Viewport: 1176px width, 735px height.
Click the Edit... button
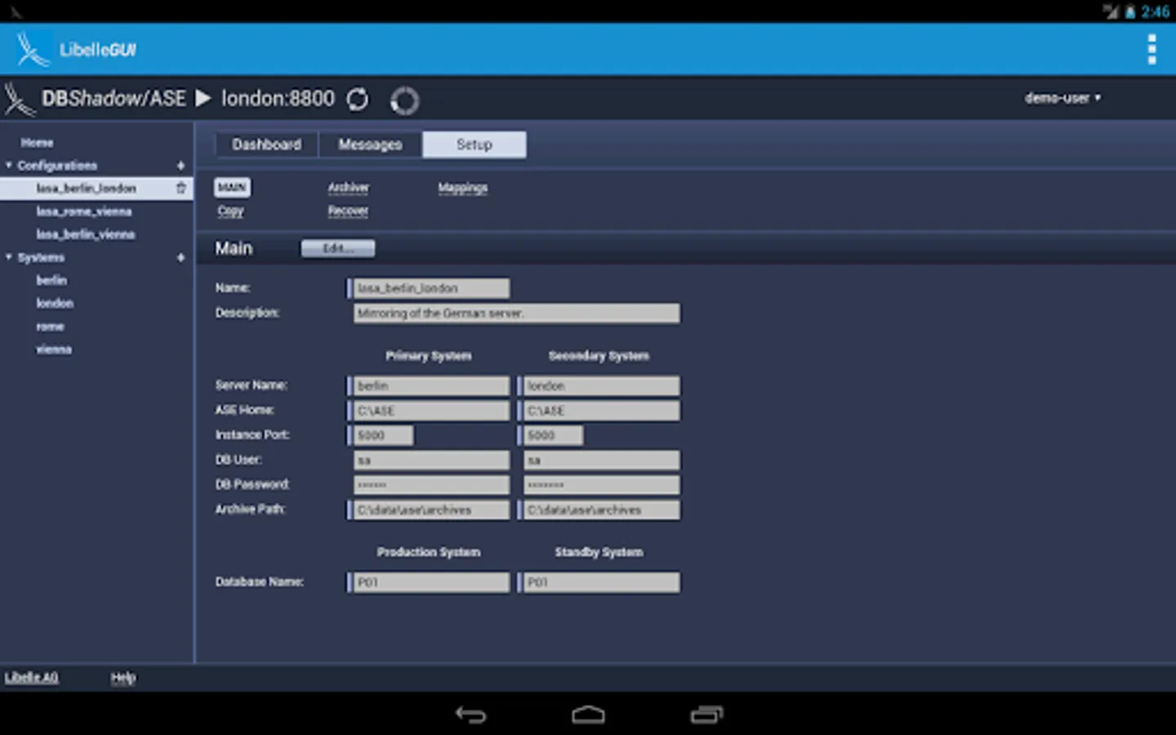338,248
